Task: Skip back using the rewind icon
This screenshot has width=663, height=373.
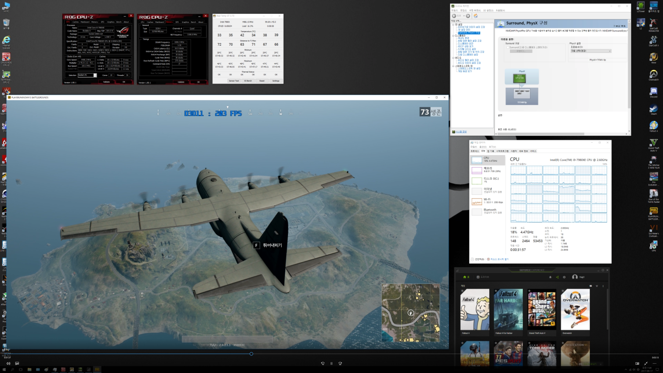Action: [323, 363]
